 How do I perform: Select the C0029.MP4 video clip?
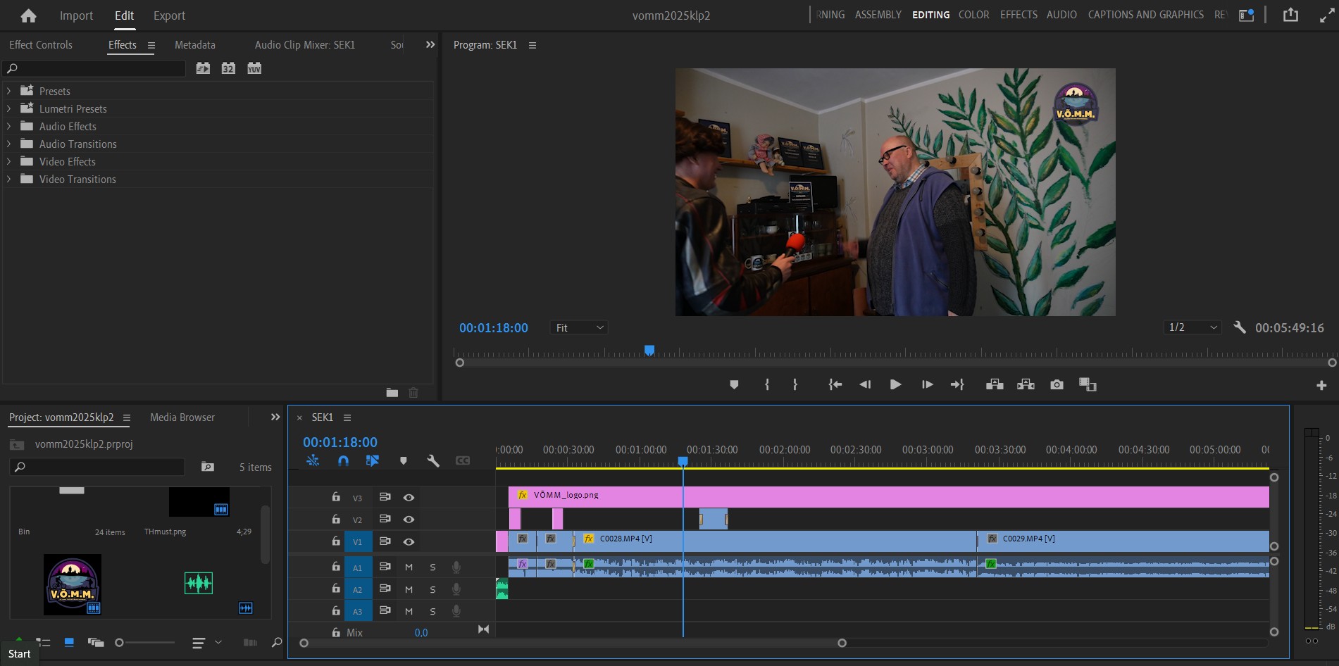click(1123, 541)
